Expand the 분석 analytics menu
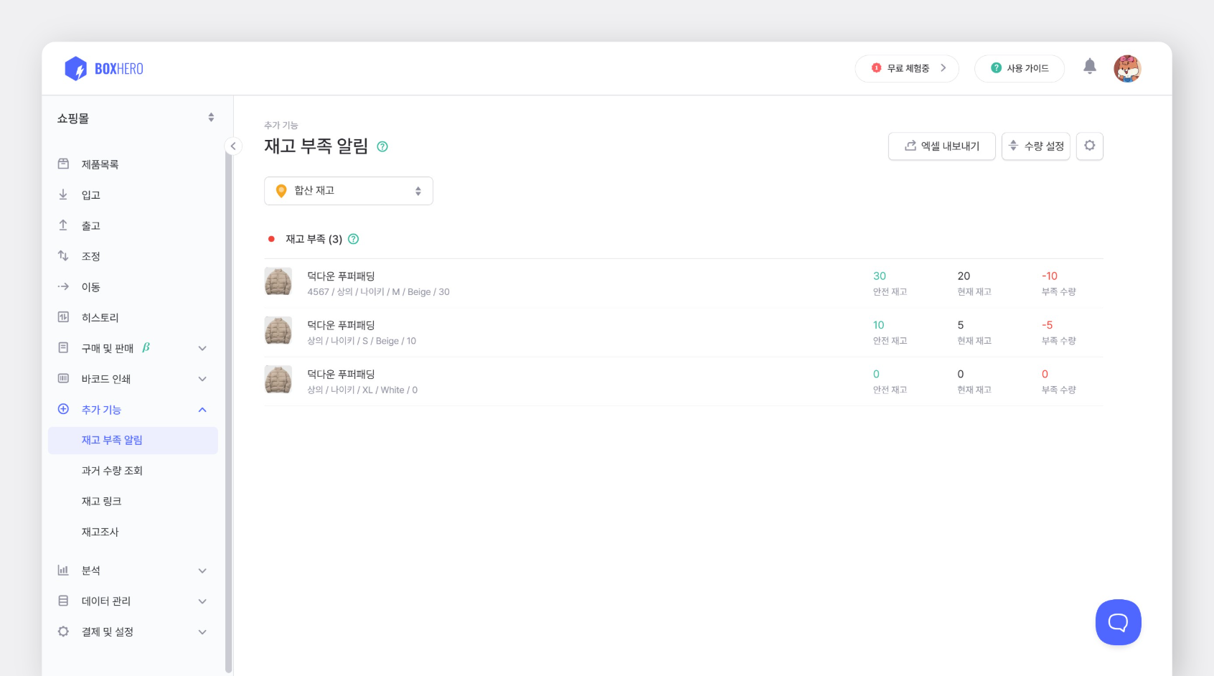This screenshot has width=1214, height=676. [202, 570]
